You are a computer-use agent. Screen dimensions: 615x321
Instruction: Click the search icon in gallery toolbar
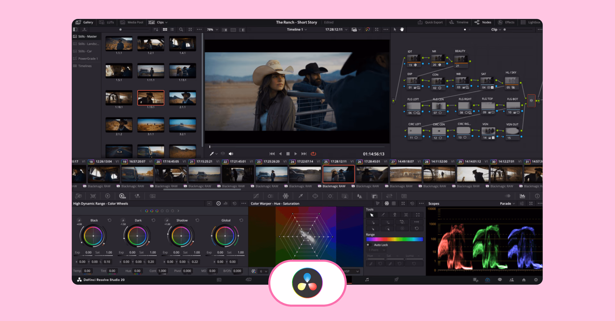click(x=181, y=30)
